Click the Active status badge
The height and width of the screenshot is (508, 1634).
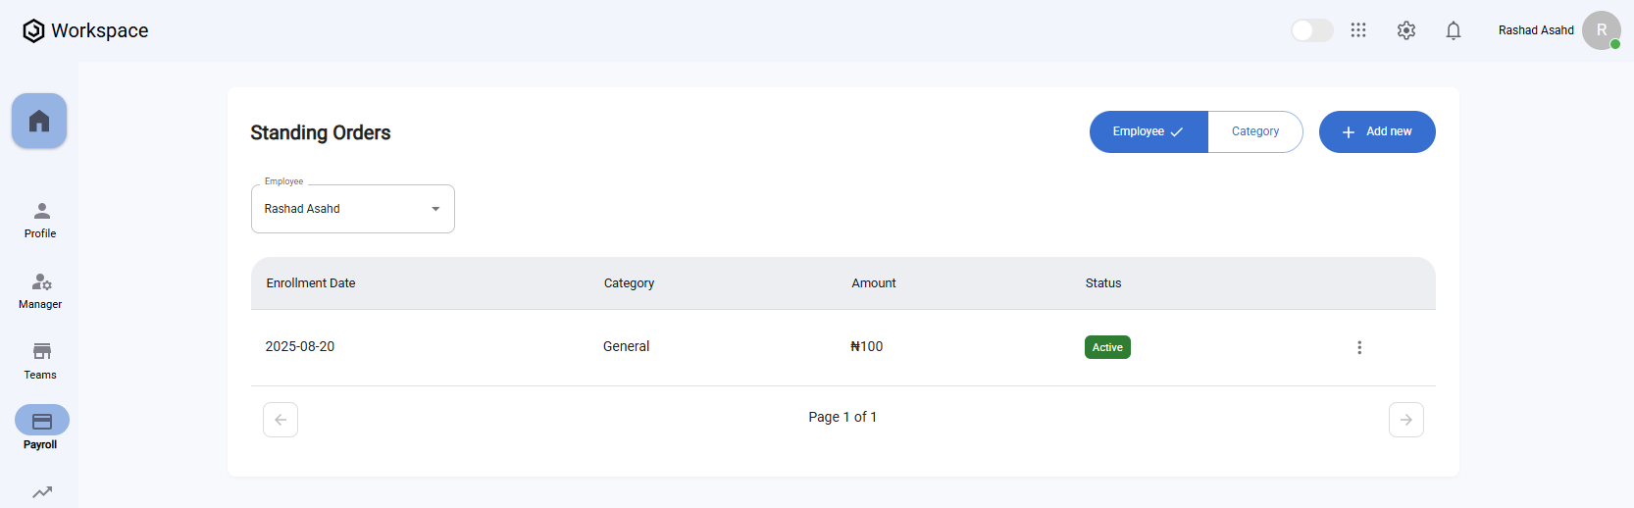(1107, 347)
